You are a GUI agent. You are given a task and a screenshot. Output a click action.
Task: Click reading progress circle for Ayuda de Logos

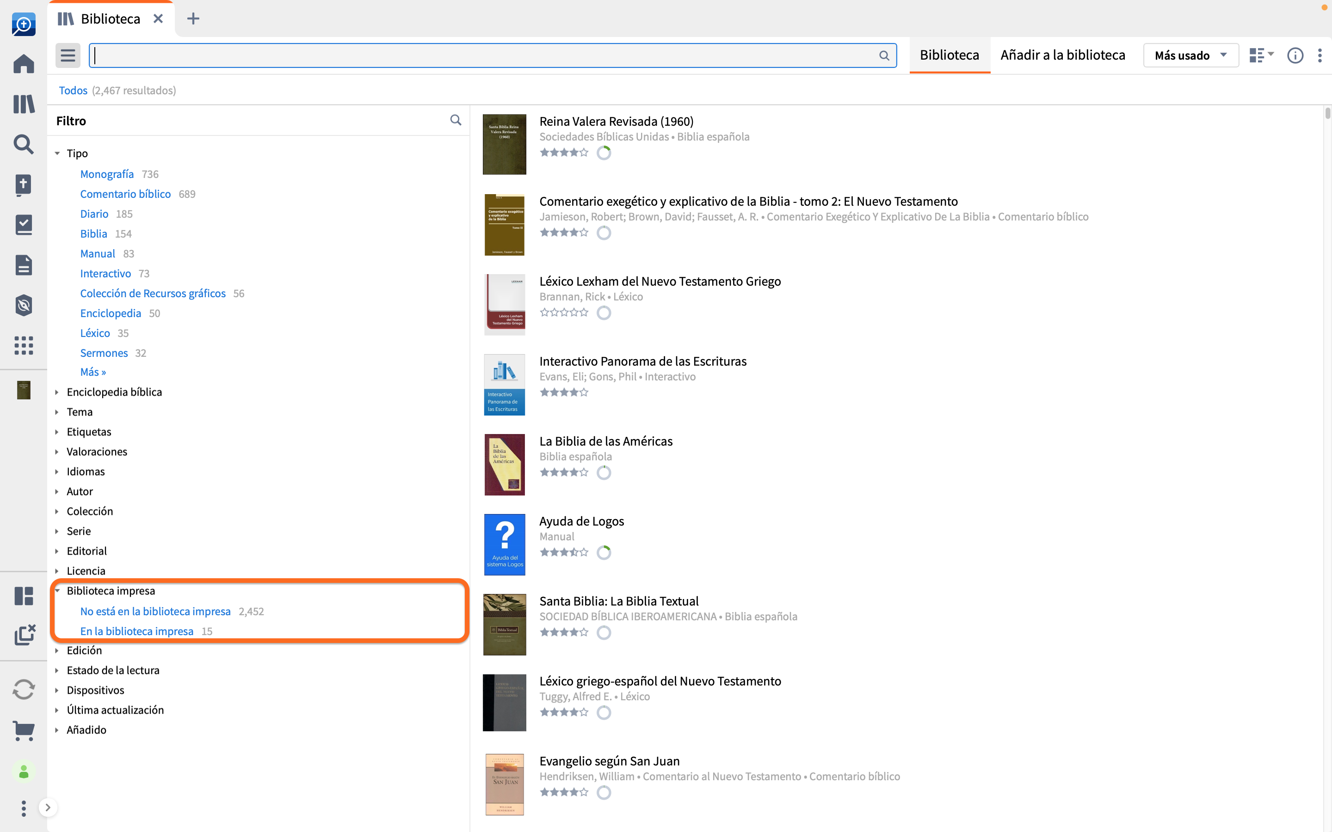[604, 552]
